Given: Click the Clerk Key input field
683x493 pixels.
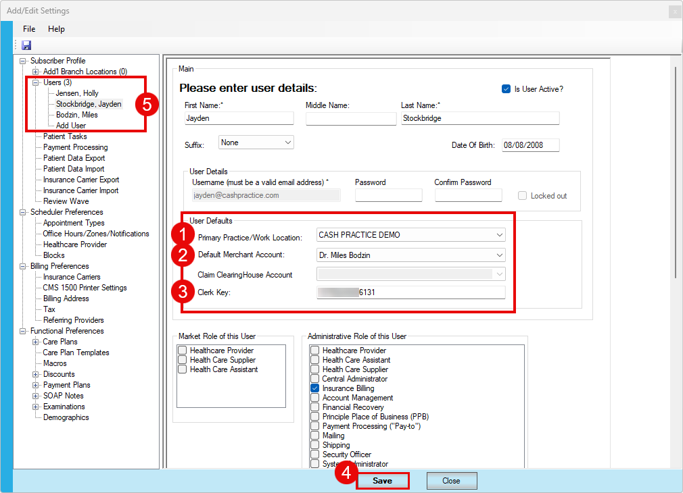Looking at the screenshot, I should click(410, 292).
